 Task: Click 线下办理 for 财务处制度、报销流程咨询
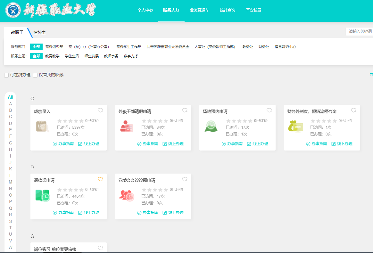pos(342,143)
